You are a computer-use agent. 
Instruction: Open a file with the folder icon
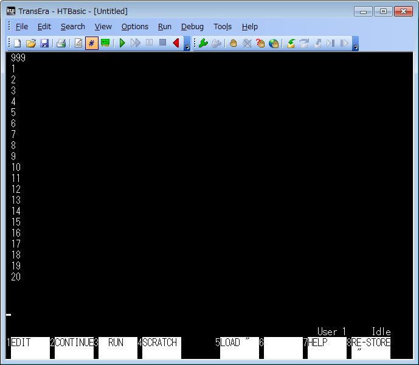31,43
